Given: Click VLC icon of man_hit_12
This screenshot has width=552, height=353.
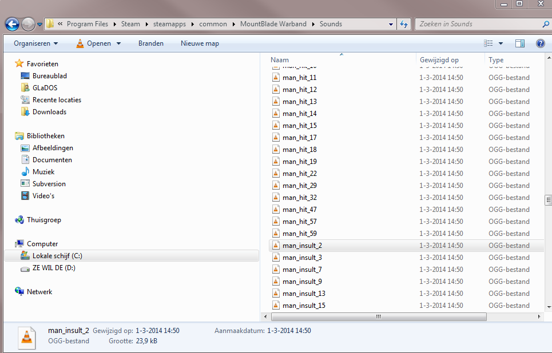Looking at the screenshot, I should (276, 89).
